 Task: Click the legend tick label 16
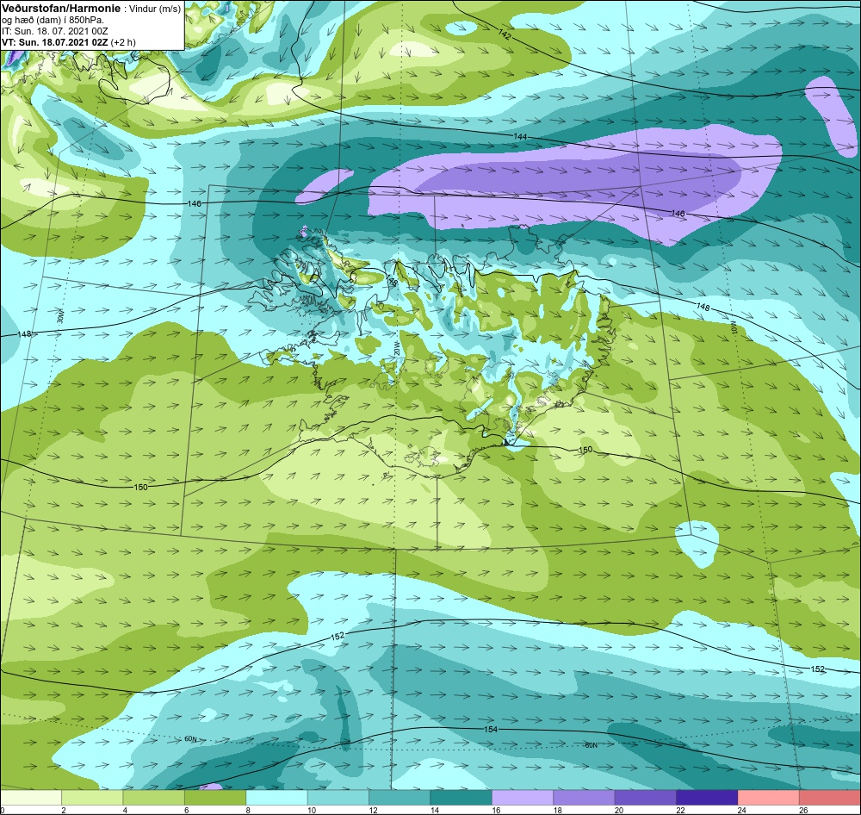497,810
